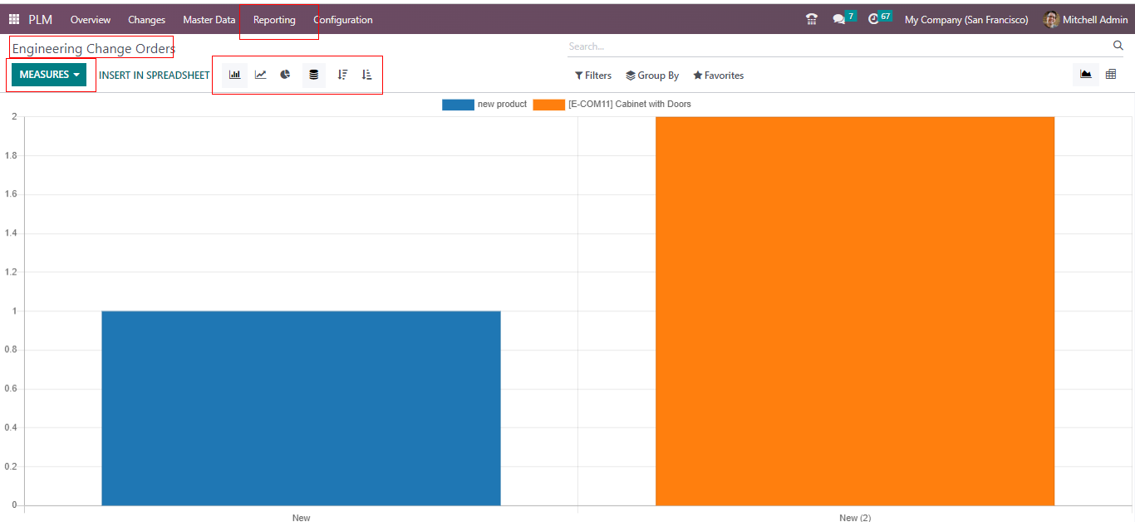Switch to pivot table view
1135x522 pixels.
(1111, 75)
